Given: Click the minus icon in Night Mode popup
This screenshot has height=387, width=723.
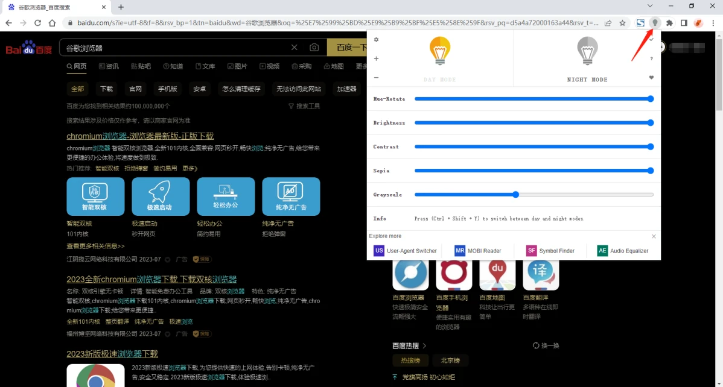Looking at the screenshot, I should click(376, 78).
